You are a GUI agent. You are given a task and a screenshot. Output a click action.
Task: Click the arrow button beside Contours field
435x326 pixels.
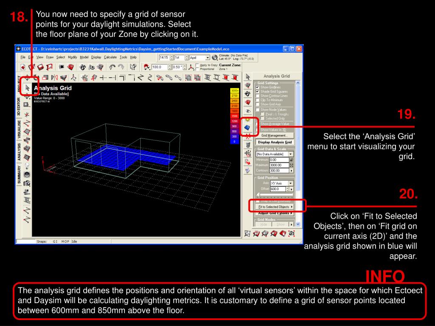coord(291,171)
